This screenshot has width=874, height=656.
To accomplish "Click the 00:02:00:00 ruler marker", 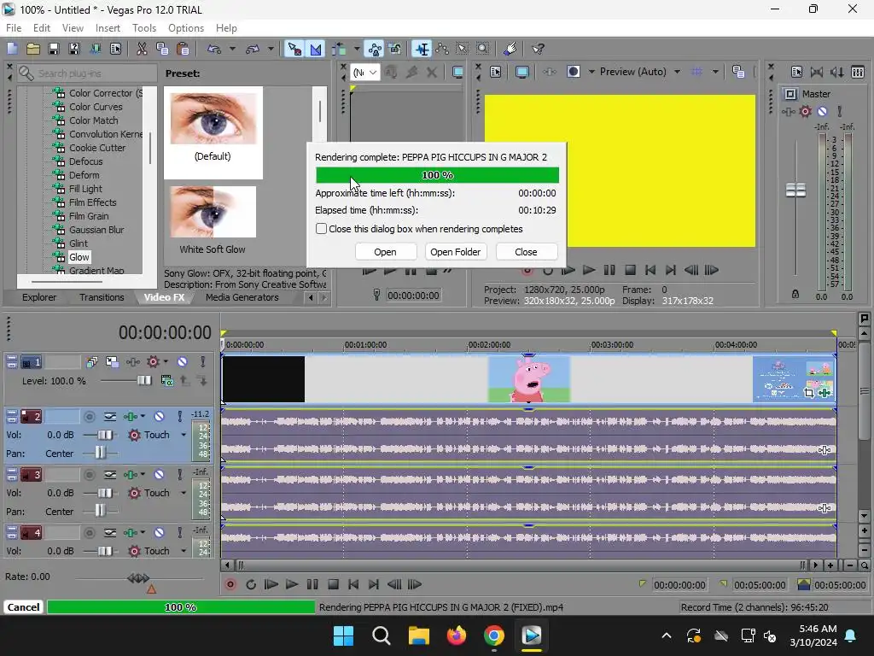I will pyautogui.click(x=489, y=345).
